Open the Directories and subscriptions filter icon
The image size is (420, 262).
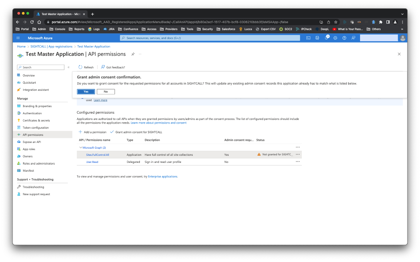[317, 38]
